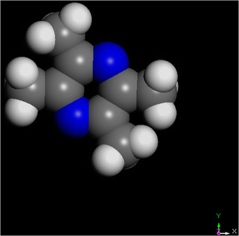The height and width of the screenshot is (236, 239).
Task: Select the green Y-axis arrow
Action: pyautogui.click(x=219, y=226)
